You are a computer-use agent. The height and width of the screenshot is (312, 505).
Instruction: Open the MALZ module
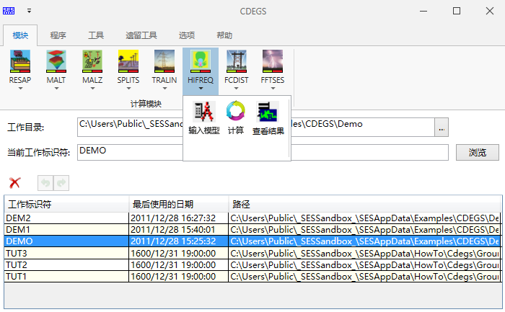pyautogui.click(x=92, y=62)
